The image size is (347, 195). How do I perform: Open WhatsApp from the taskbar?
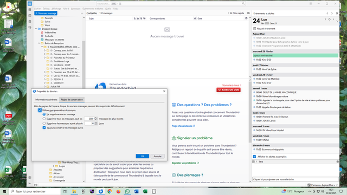pos(127,191)
